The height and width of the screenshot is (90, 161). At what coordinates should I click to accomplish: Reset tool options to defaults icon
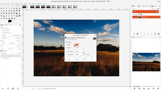click(x=18, y=88)
